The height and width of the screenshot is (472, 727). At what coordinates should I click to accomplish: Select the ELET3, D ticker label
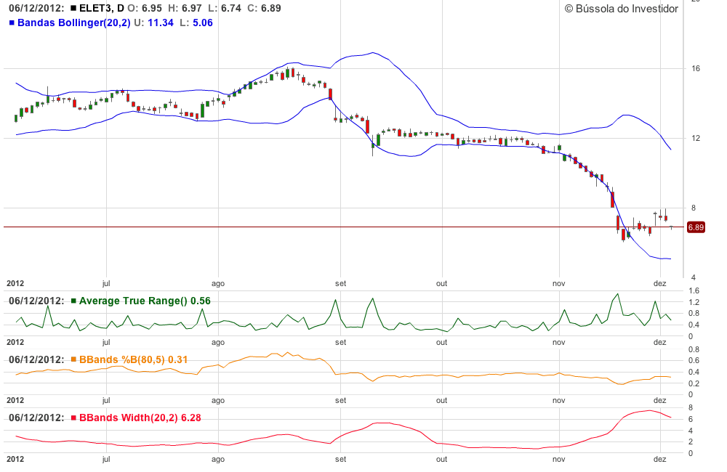pos(102,8)
